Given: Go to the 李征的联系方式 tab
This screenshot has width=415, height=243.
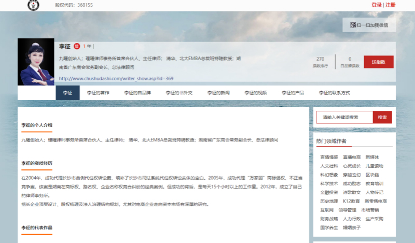Looking at the screenshot, I should pos(335,93).
